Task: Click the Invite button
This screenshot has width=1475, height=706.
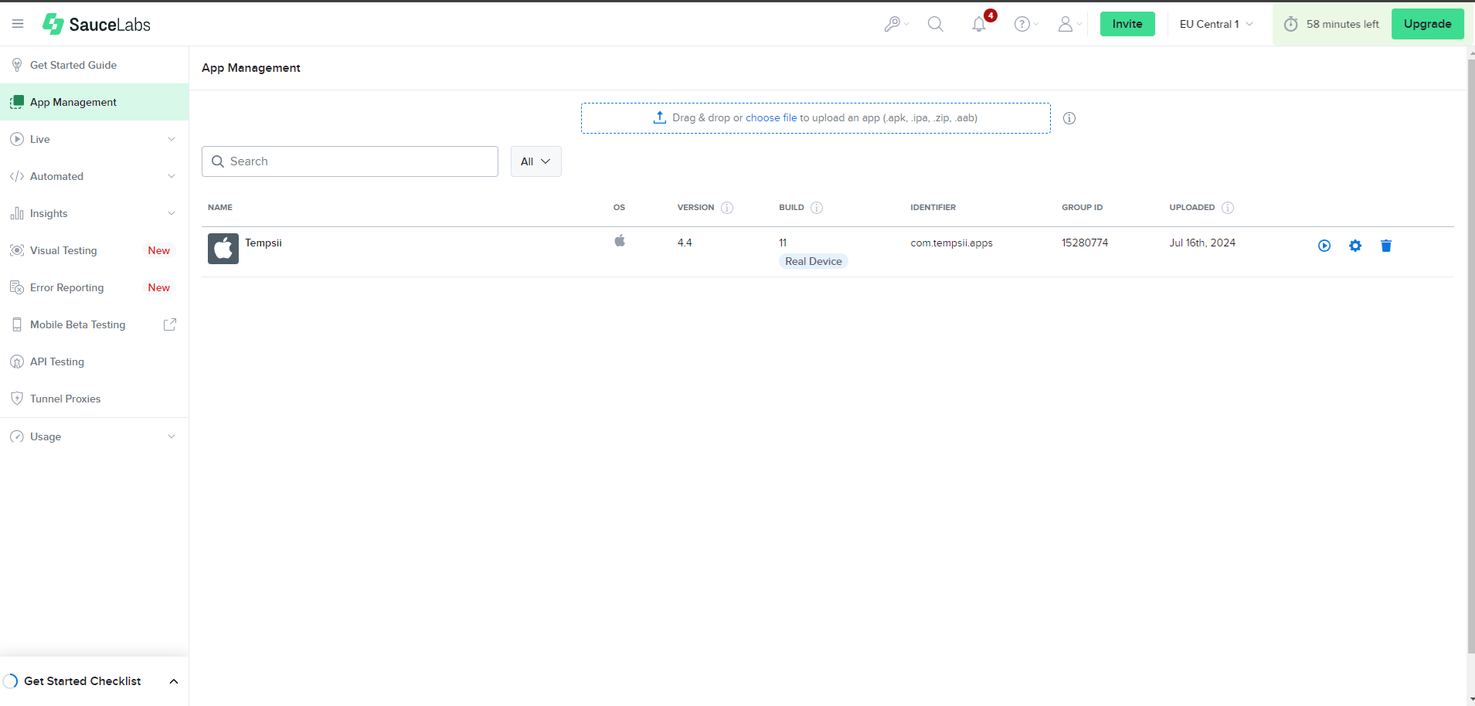Action: tap(1127, 24)
